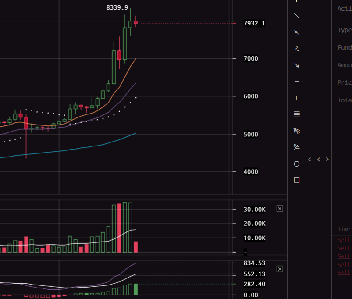The image size is (352, 299).
Task: Select the curved path drawing tool
Action: coord(297,49)
